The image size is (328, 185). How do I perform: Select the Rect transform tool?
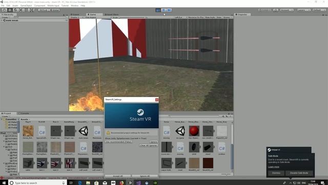pos(26,10)
